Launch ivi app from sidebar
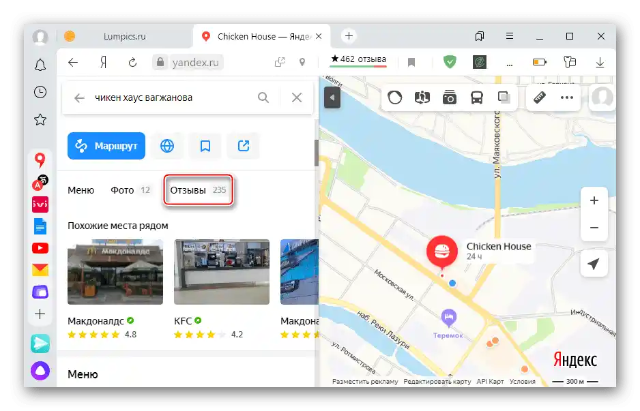This screenshot has height=411, width=640. point(40,204)
